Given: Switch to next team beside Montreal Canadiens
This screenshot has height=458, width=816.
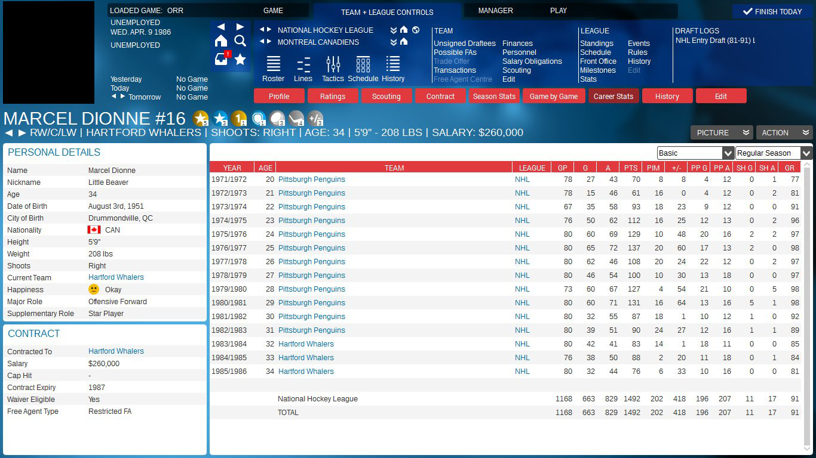Looking at the screenshot, I should pos(269,42).
